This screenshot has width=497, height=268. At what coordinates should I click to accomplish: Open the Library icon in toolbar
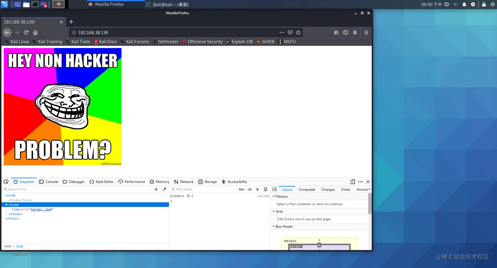pos(336,33)
